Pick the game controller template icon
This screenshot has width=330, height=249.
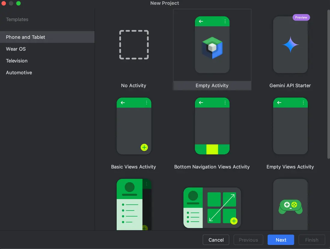(290, 206)
